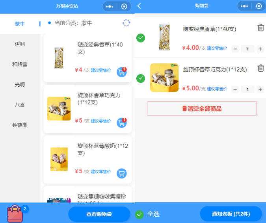Click 随变焦糖啵啵焦糖珍 product title
Image resolution: width=266 pixels, height=223 pixels.
(x=102, y=197)
